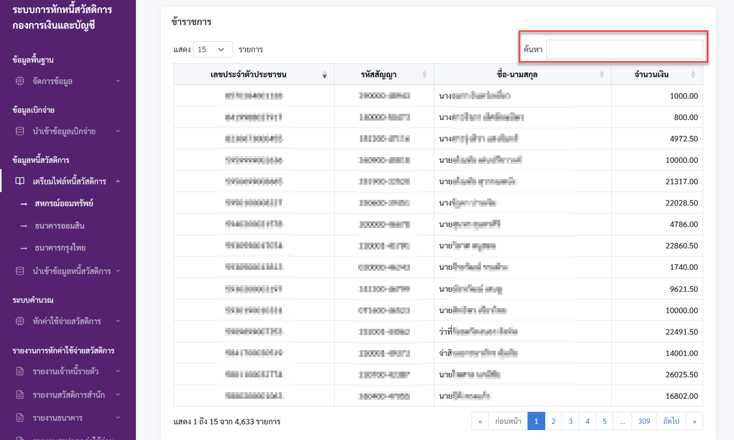Screen dimensions: 734x440
Task: Click the document icon beside รายงานสวัสดิการสำนัก
Action: (20, 395)
